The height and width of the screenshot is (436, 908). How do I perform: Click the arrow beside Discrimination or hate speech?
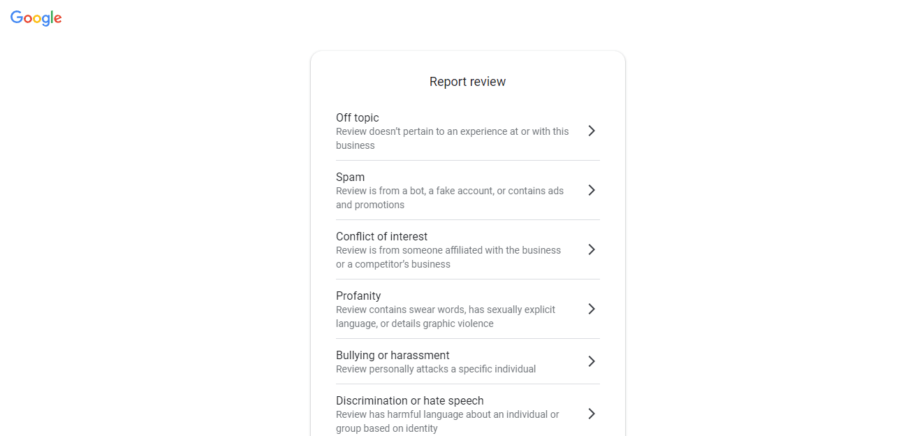[x=592, y=414]
